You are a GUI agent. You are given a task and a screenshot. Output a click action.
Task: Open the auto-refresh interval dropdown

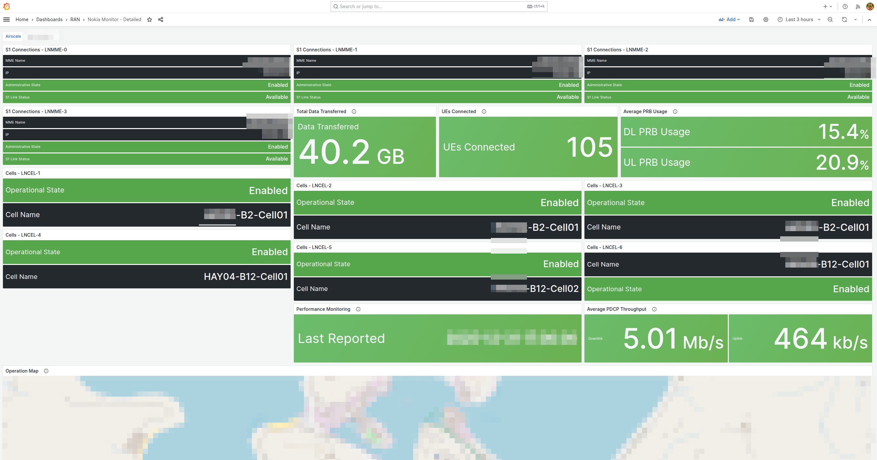pyautogui.click(x=855, y=20)
